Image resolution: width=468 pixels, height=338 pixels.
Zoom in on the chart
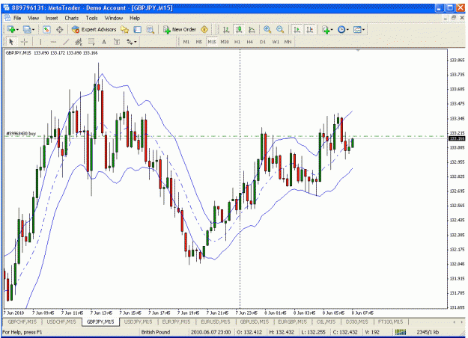[x=267, y=29]
